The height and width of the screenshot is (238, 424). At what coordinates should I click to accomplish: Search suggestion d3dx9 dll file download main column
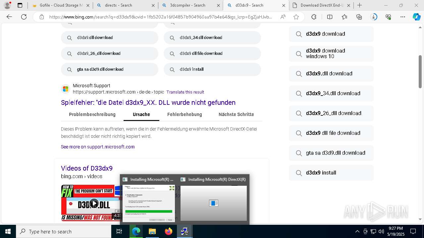click(x=212, y=54)
